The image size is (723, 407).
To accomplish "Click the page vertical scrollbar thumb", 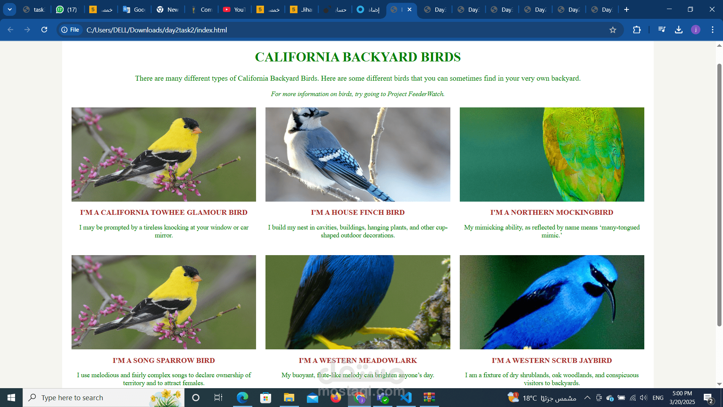I will tap(719, 194).
